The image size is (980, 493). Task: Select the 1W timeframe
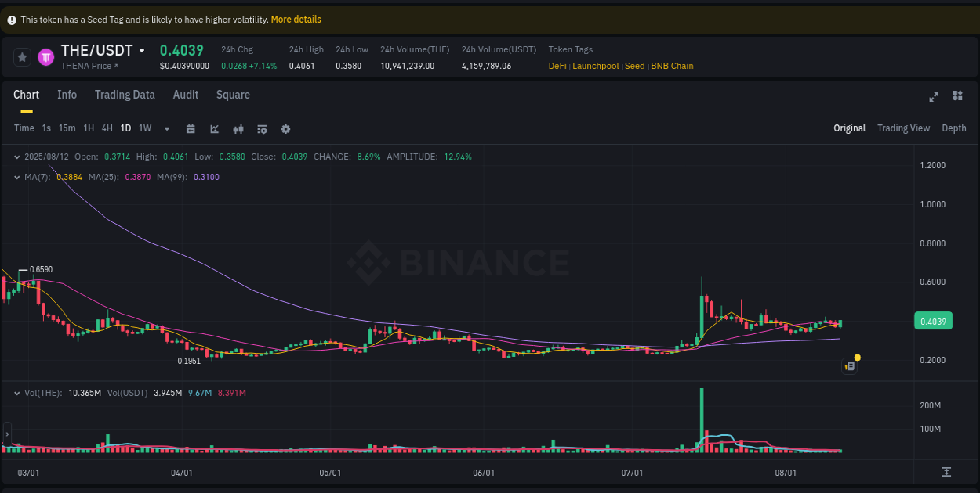coord(144,128)
